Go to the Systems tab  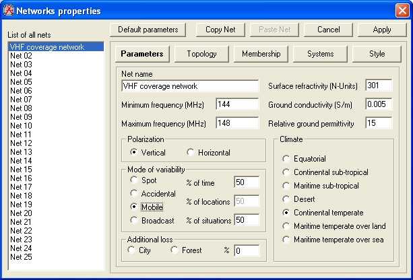[320, 54]
